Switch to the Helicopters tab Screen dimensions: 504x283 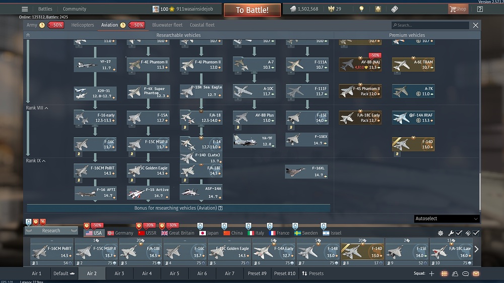click(83, 25)
